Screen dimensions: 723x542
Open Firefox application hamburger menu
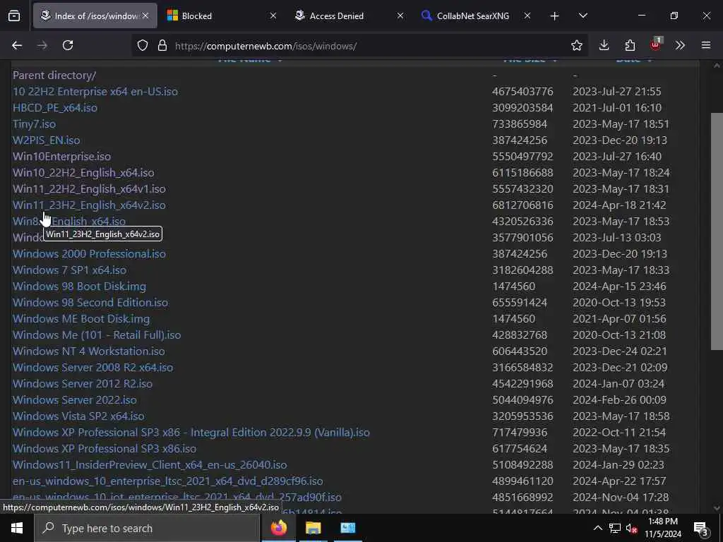tap(706, 45)
